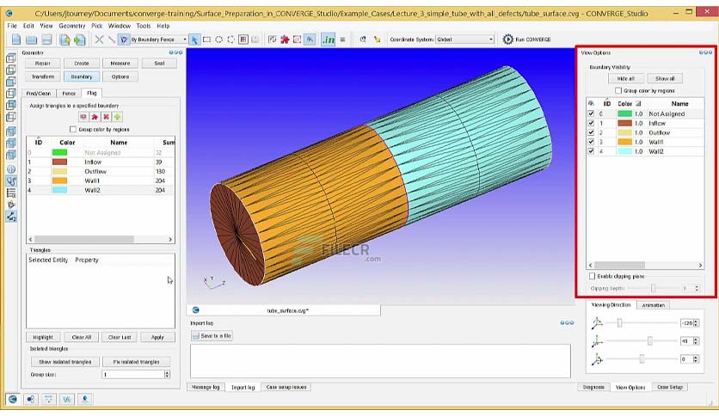Uncheck visibility of Inflow boundary
This screenshot has width=719, height=416.
tap(591, 123)
